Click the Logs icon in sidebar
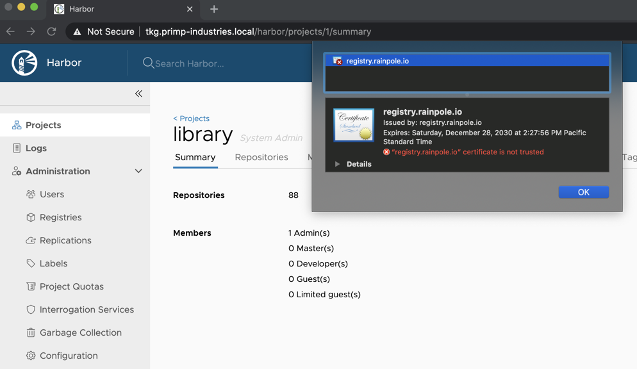 coord(17,148)
